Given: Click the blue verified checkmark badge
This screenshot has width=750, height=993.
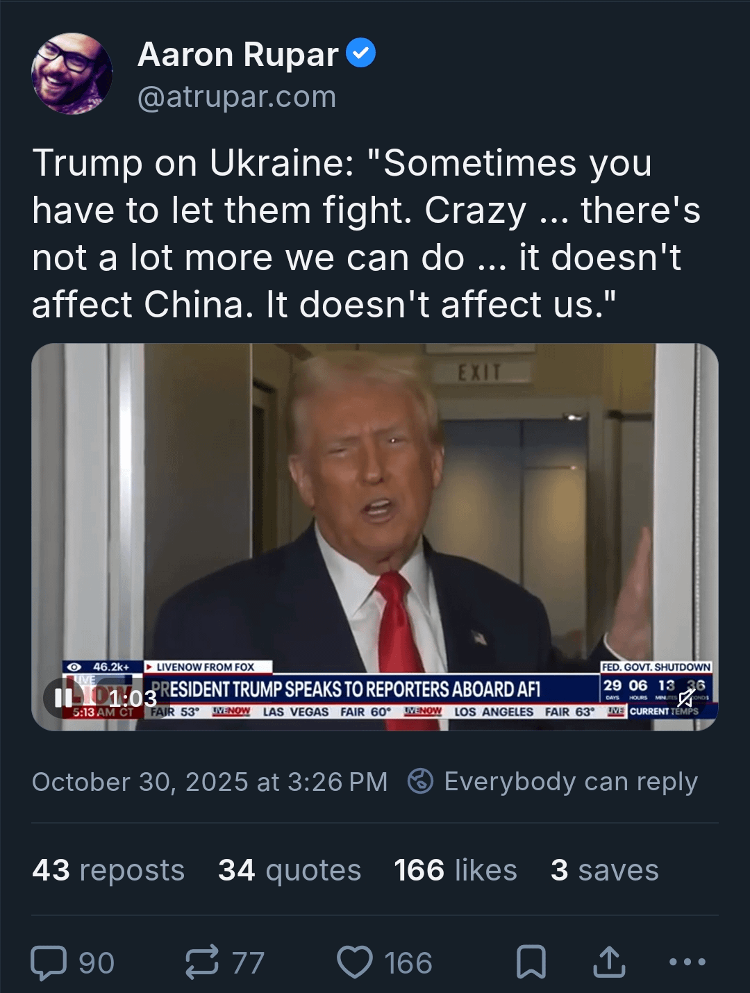Looking at the screenshot, I should (x=360, y=53).
